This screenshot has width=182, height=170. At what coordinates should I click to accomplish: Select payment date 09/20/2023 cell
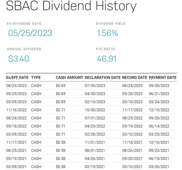(x=159, y=86)
